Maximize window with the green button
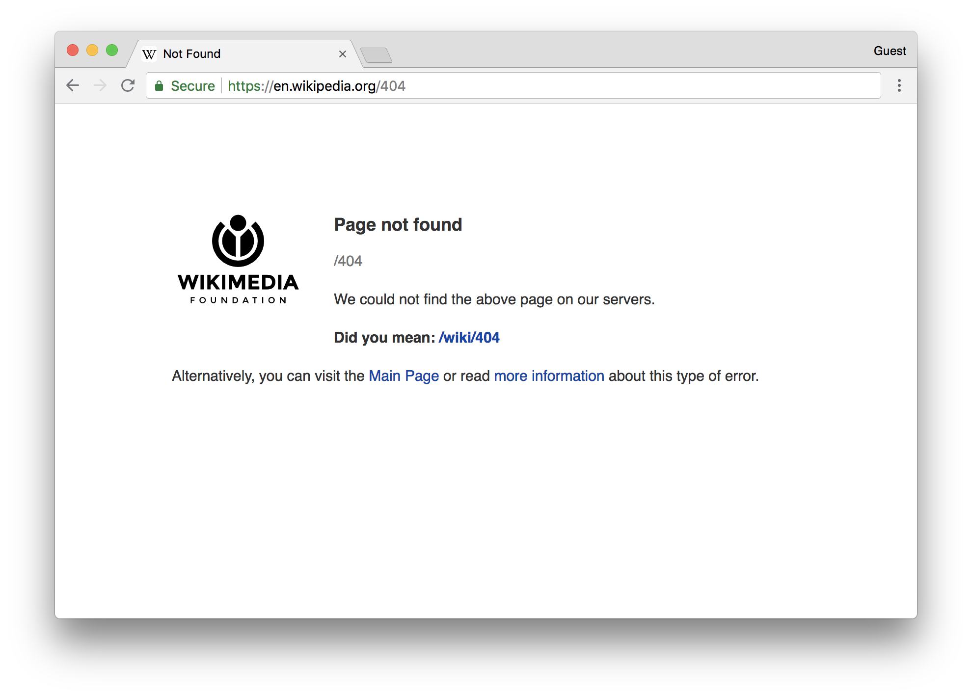This screenshot has width=972, height=697. point(112,50)
